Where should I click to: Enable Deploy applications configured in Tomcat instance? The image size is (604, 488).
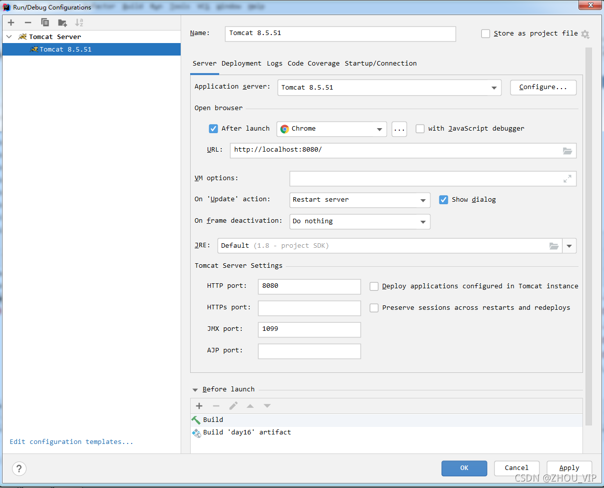tap(374, 286)
